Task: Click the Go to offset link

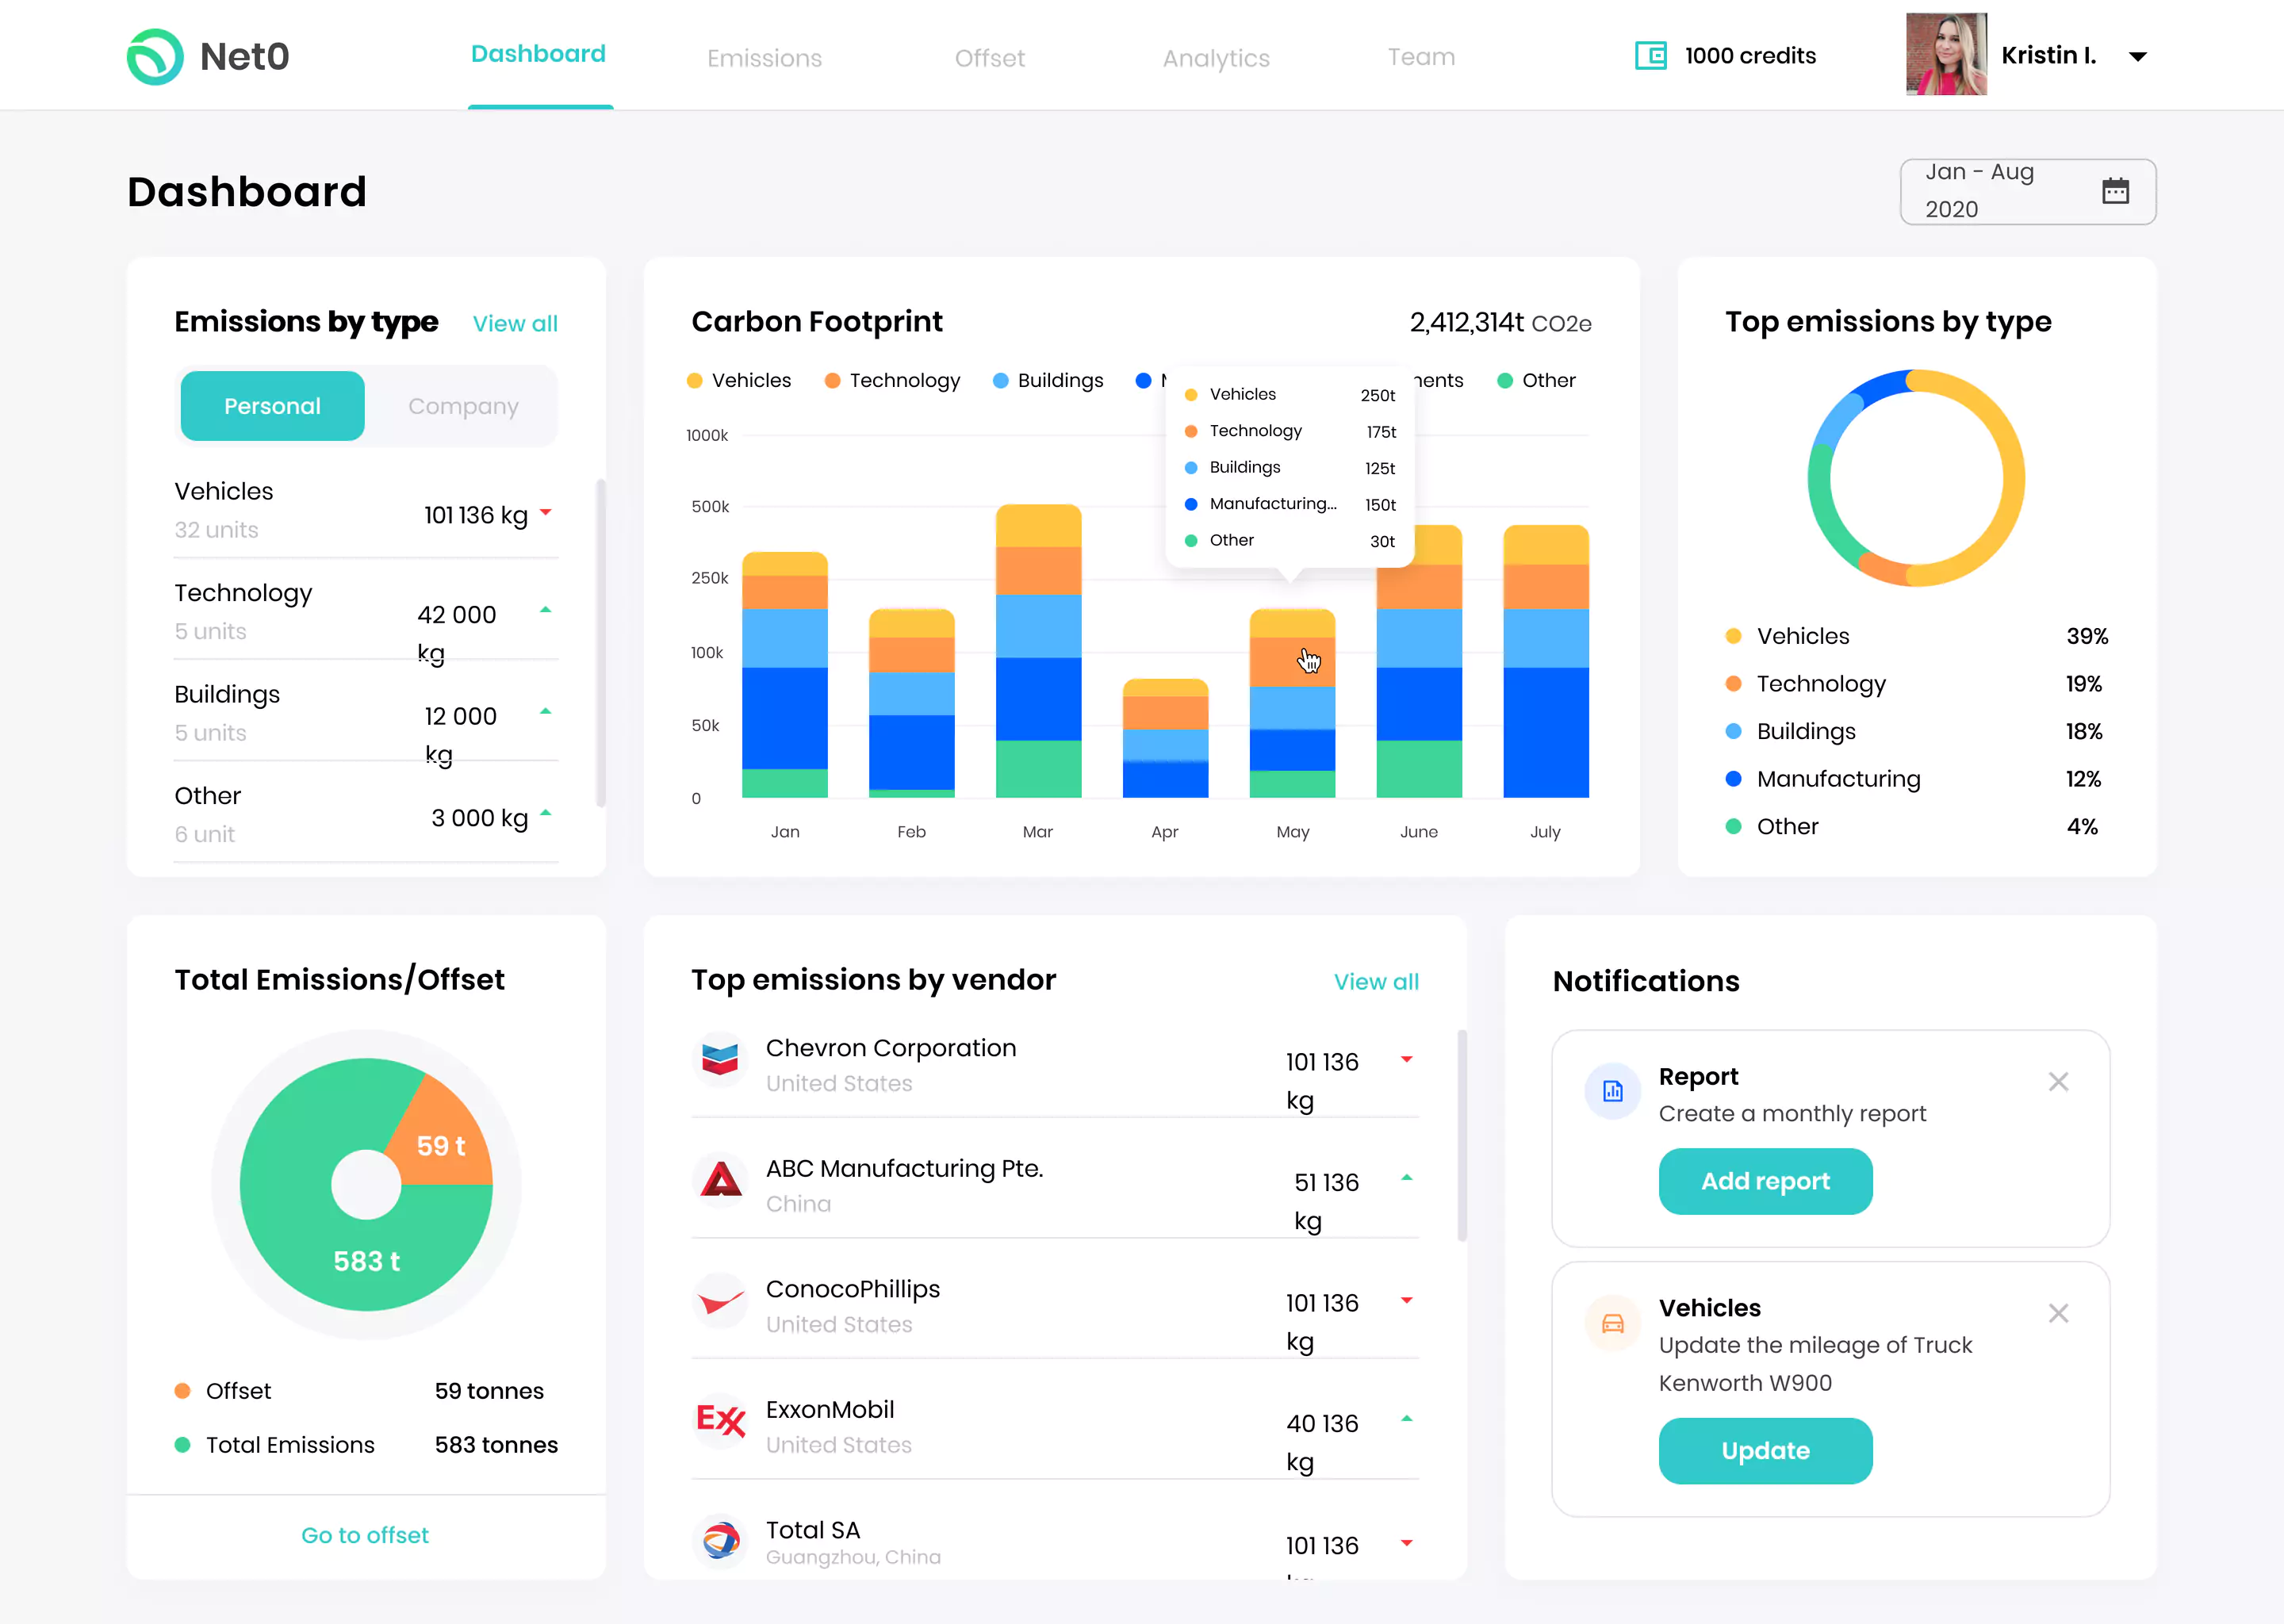Action: 366,1527
